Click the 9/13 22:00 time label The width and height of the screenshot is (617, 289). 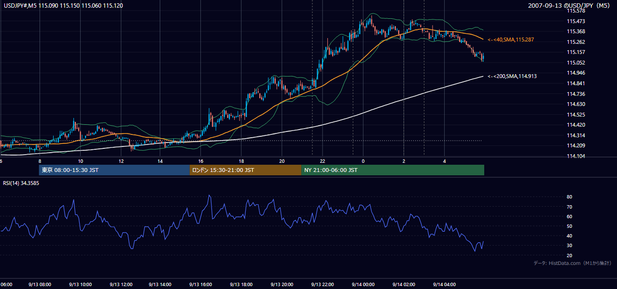323,285
